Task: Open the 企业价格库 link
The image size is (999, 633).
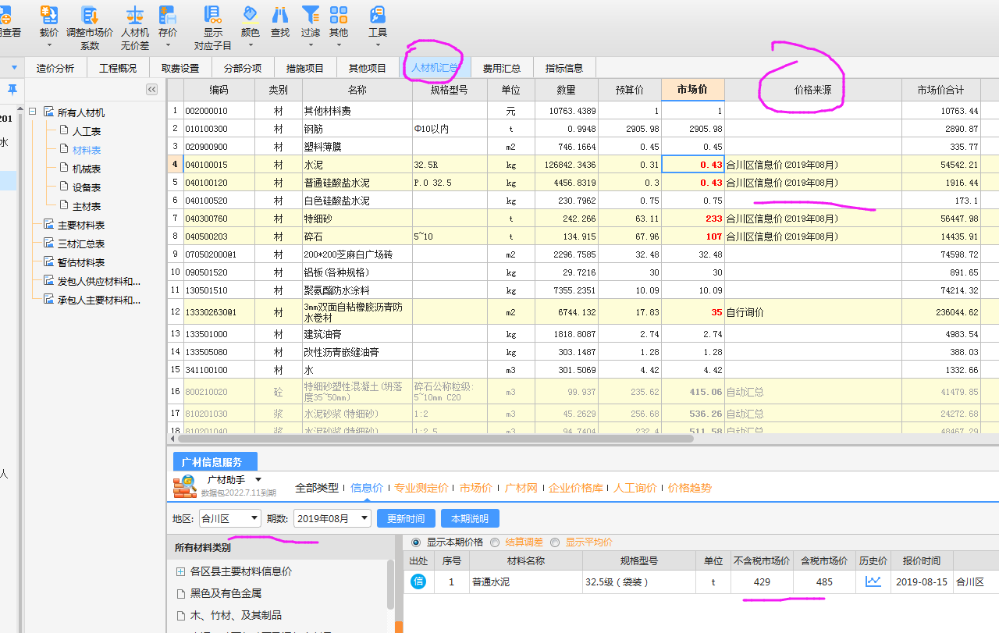Action: [576, 488]
